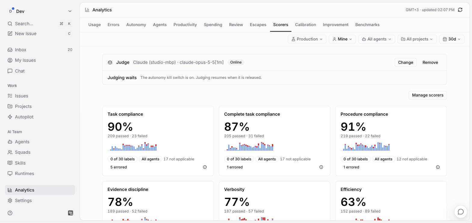The height and width of the screenshot is (223, 472).
Task: Click the Autopilot lightning icon
Action: (10, 117)
